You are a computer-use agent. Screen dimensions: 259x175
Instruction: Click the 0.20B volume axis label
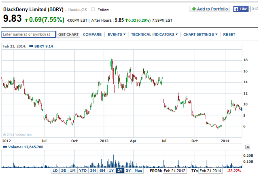tap(248, 156)
